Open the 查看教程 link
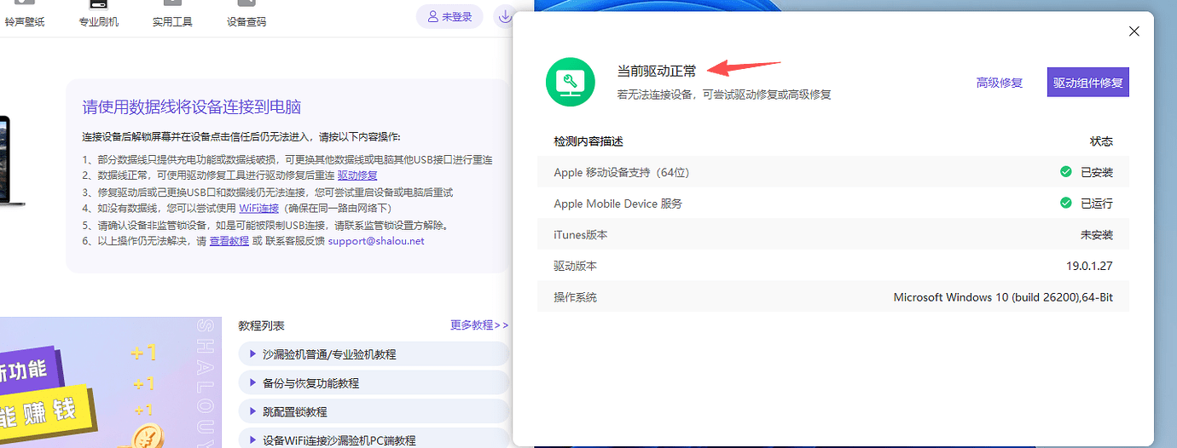The width and height of the screenshot is (1177, 448). (x=229, y=241)
